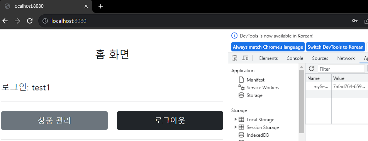
Task: Click the DevTools info icon
Action: [x=234, y=36]
